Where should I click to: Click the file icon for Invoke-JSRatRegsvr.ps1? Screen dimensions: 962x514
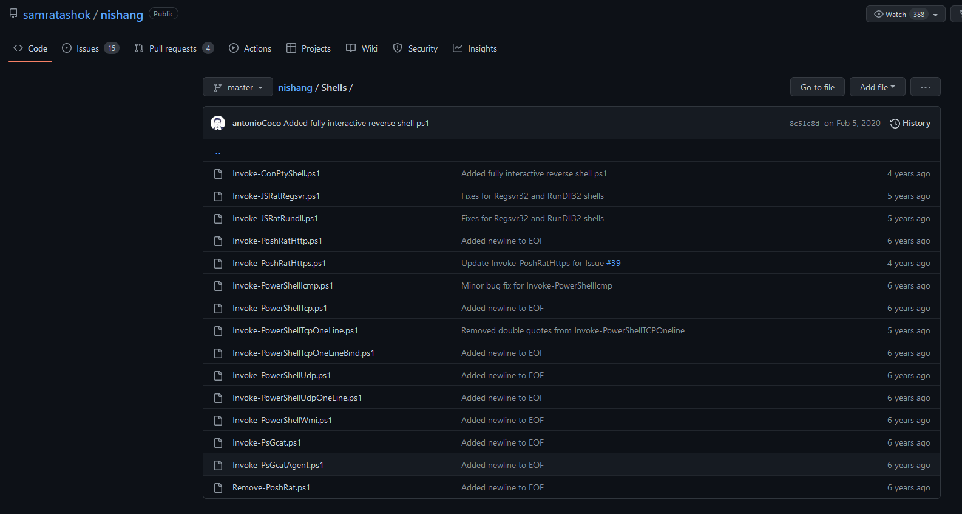[218, 196]
